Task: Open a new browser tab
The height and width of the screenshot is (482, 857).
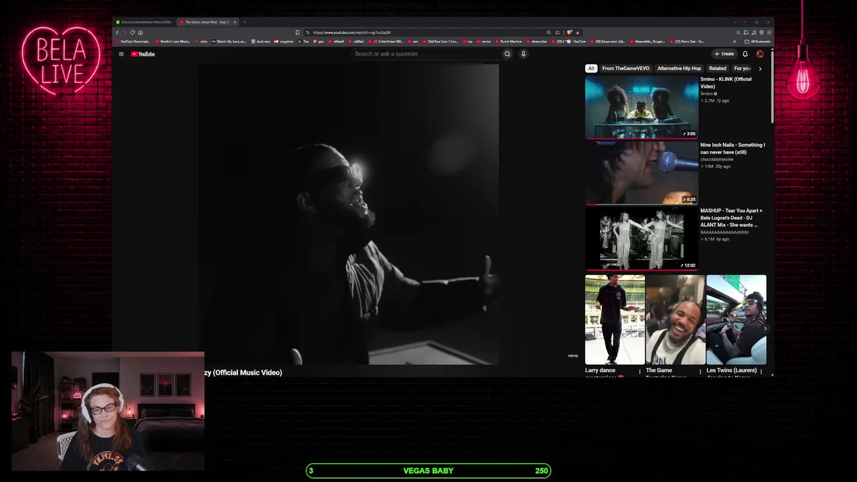Action: tap(244, 22)
